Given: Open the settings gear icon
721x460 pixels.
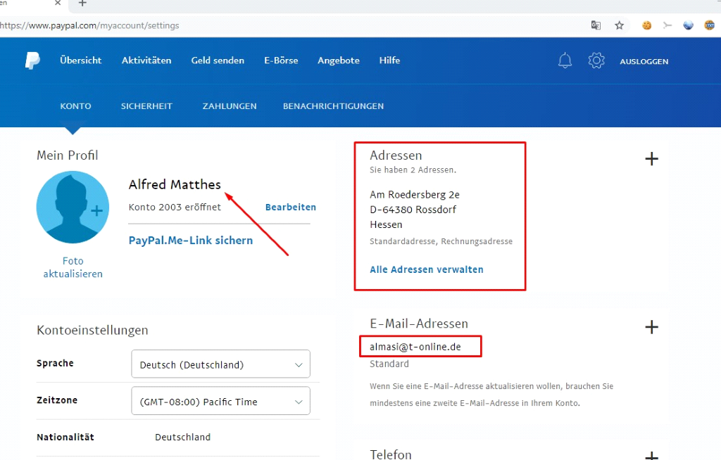Looking at the screenshot, I should (596, 60).
